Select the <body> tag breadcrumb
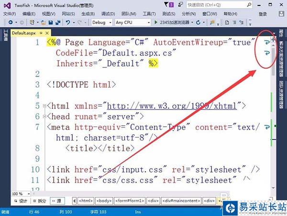The image size is (287, 216). [x=104, y=201]
